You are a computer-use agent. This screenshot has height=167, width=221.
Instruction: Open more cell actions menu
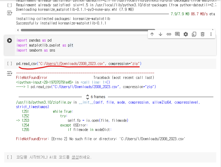coord(211,34)
